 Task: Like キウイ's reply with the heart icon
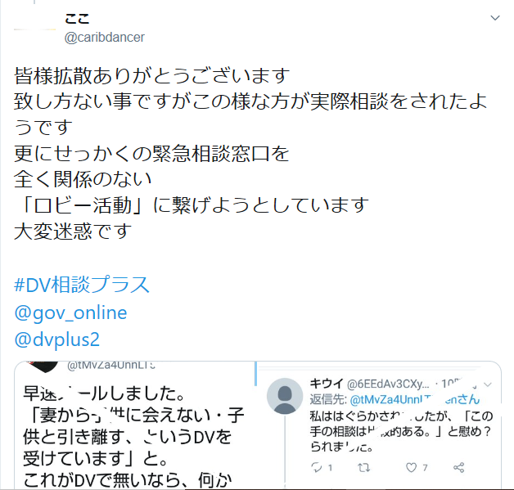click(411, 467)
